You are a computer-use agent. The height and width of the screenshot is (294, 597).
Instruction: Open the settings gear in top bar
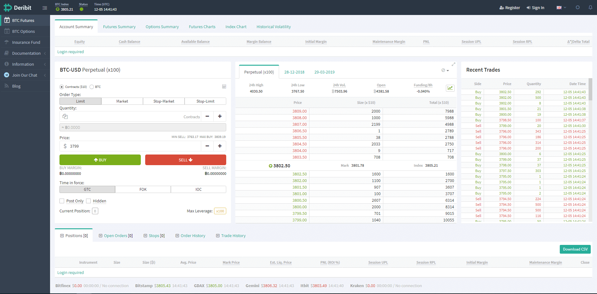pos(578,8)
